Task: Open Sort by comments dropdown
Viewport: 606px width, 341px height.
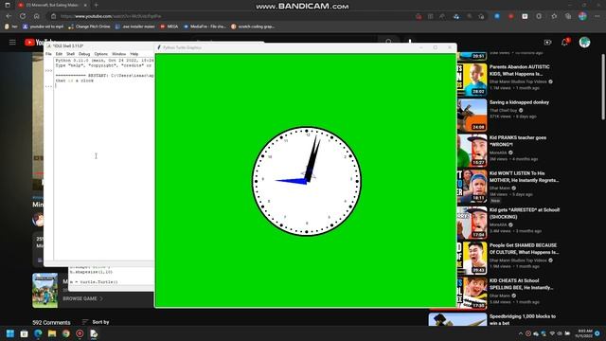Action: pyautogui.click(x=96, y=322)
